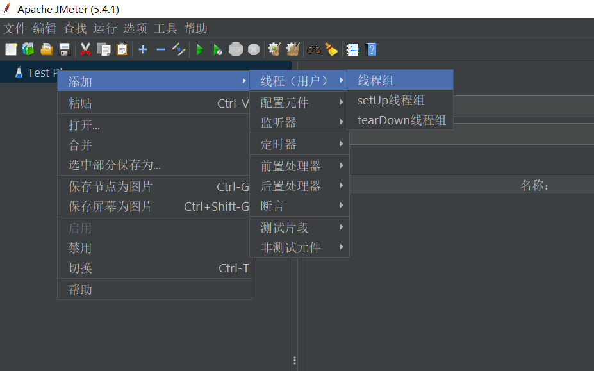Screen dimensions: 594x371
Task: Click the Help question mark icon
Action: pos(371,49)
